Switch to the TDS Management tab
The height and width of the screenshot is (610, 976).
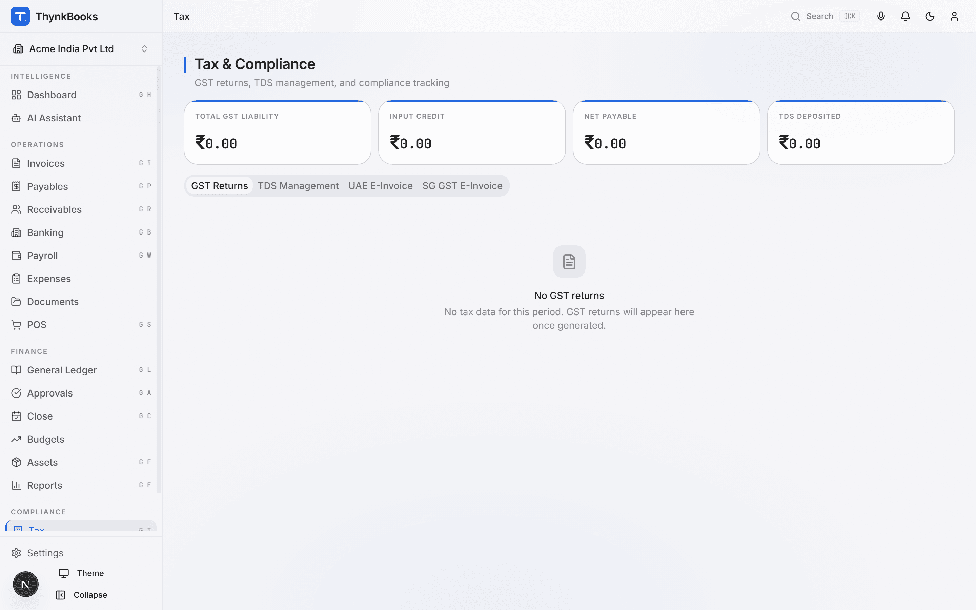click(298, 186)
